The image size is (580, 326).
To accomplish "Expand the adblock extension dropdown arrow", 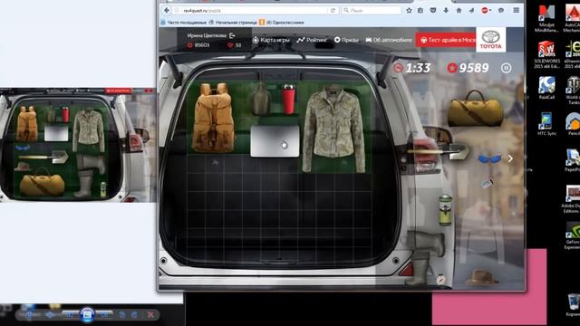I will coord(490,11).
